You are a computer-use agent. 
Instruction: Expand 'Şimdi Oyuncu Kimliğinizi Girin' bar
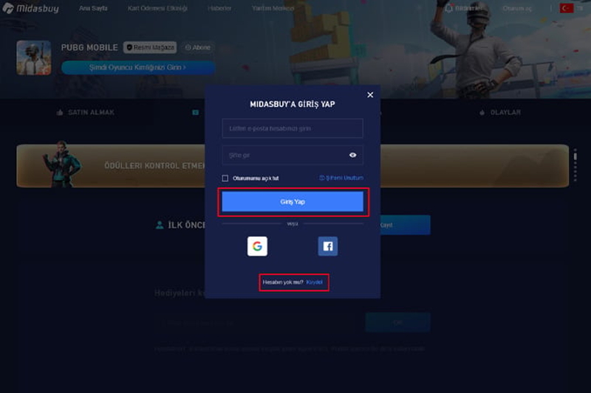point(138,67)
